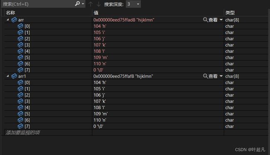Open the search depth dropdown
This screenshot has width=270, height=155.
pyautogui.click(x=133, y=4)
